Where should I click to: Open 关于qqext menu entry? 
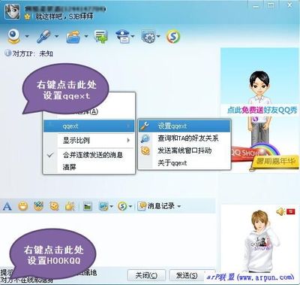[x=184, y=163]
